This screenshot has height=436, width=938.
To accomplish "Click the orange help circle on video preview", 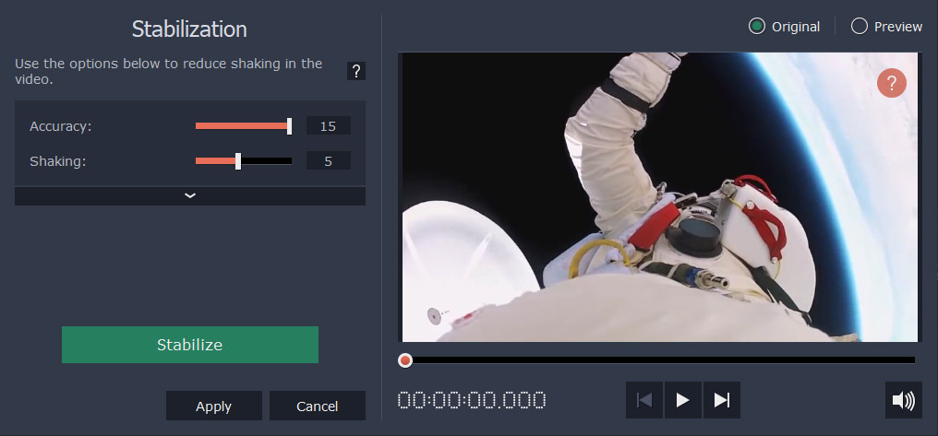I will [891, 83].
